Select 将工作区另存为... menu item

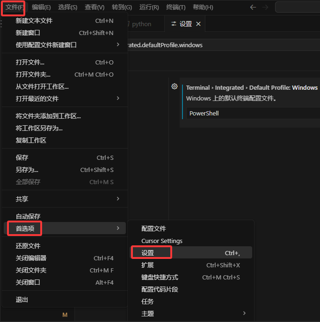65,128
